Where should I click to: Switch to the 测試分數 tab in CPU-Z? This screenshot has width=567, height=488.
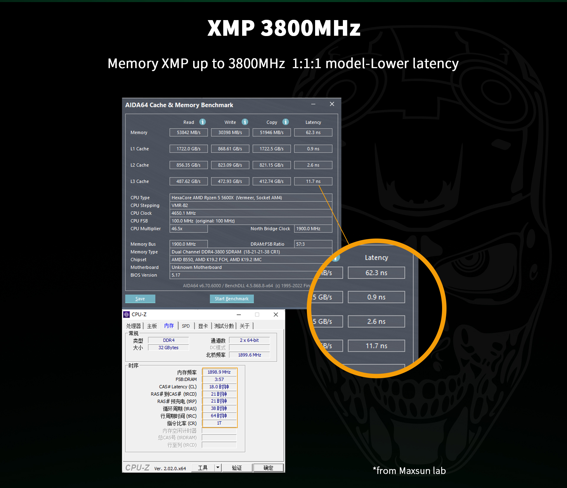point(224,326)
